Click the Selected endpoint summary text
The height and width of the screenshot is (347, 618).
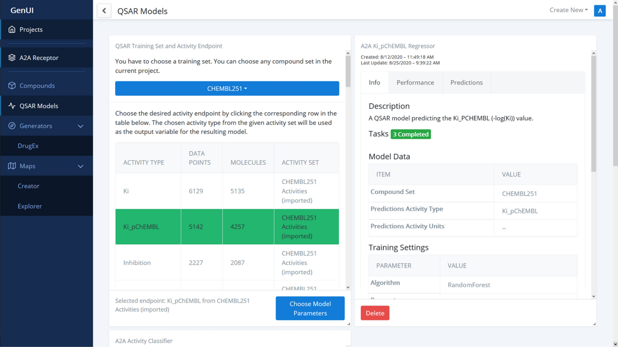pos(182,305)
